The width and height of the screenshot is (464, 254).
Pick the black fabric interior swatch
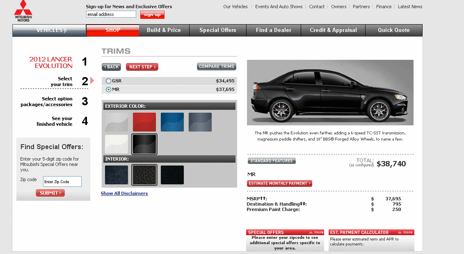172,175
